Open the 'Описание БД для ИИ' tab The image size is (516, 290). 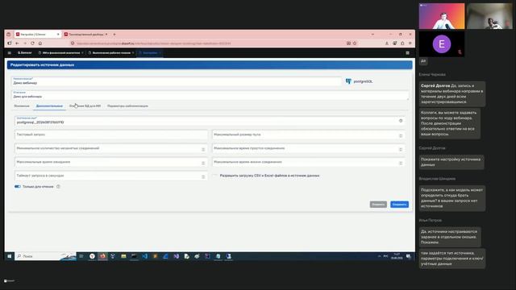(x=85, y=106)
